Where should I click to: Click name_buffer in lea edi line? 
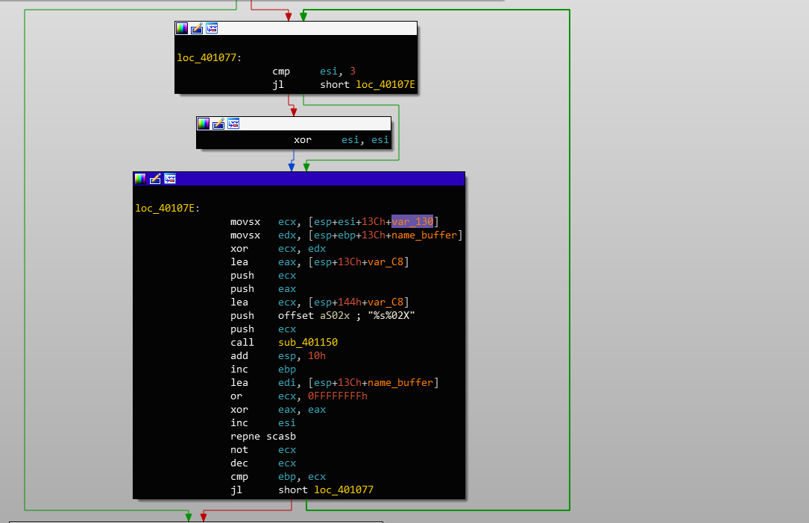click(x=400, y=382)
